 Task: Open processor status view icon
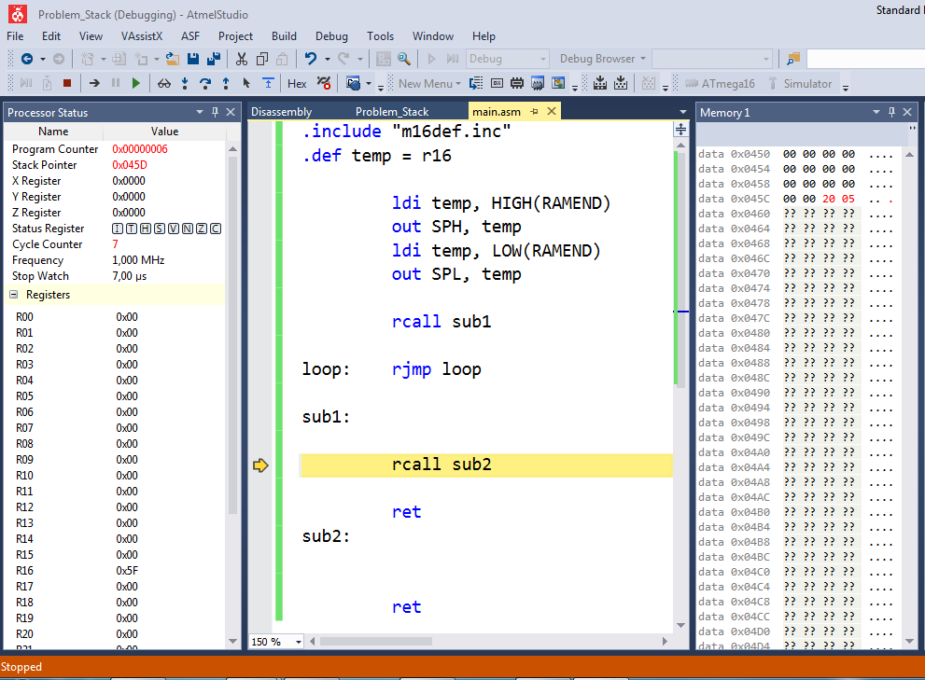(x=538, y=83)
